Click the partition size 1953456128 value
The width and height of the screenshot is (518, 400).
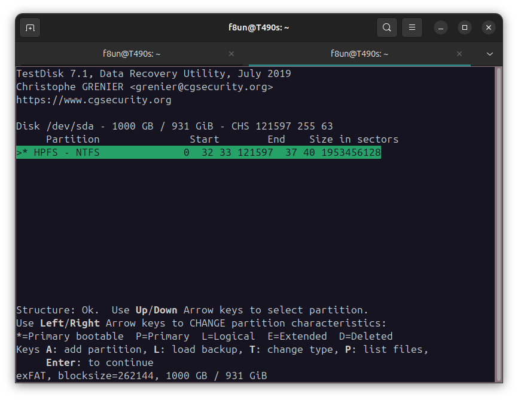[351, 153]
